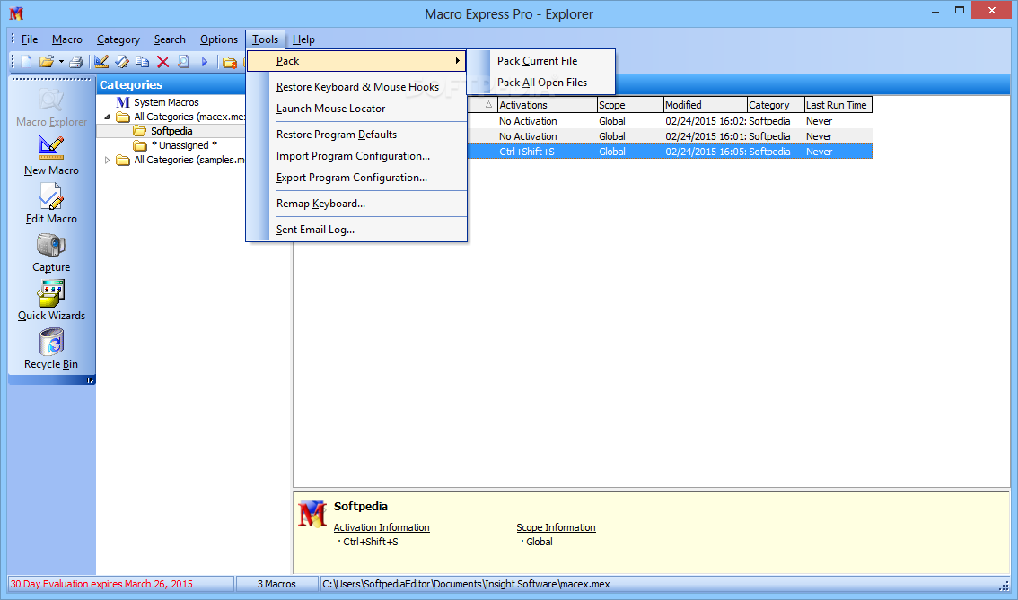Viewport: 1018px width, 600px height.
Task: Select the selected Ctrl+Shift+S macro row
Action: tap(670, 152)
